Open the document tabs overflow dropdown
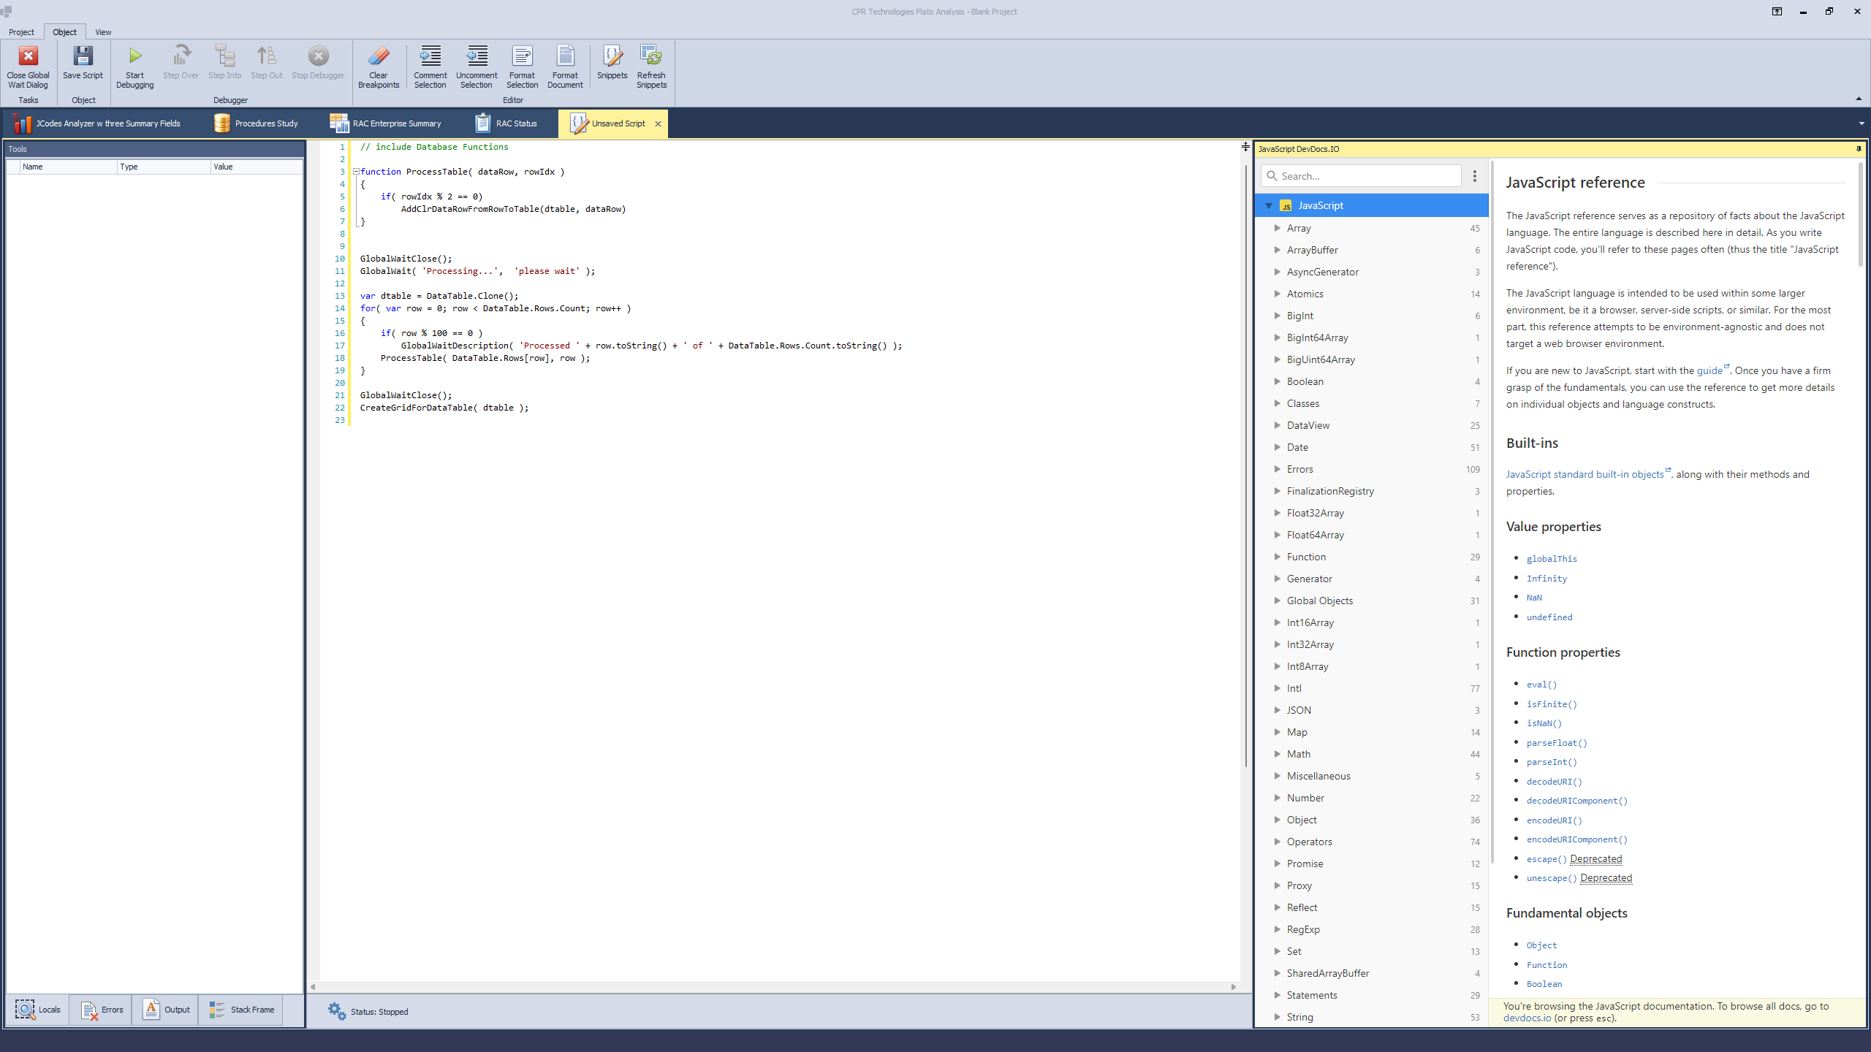This screenshot has width=1871, height=1052. [x=1861, y=123]
